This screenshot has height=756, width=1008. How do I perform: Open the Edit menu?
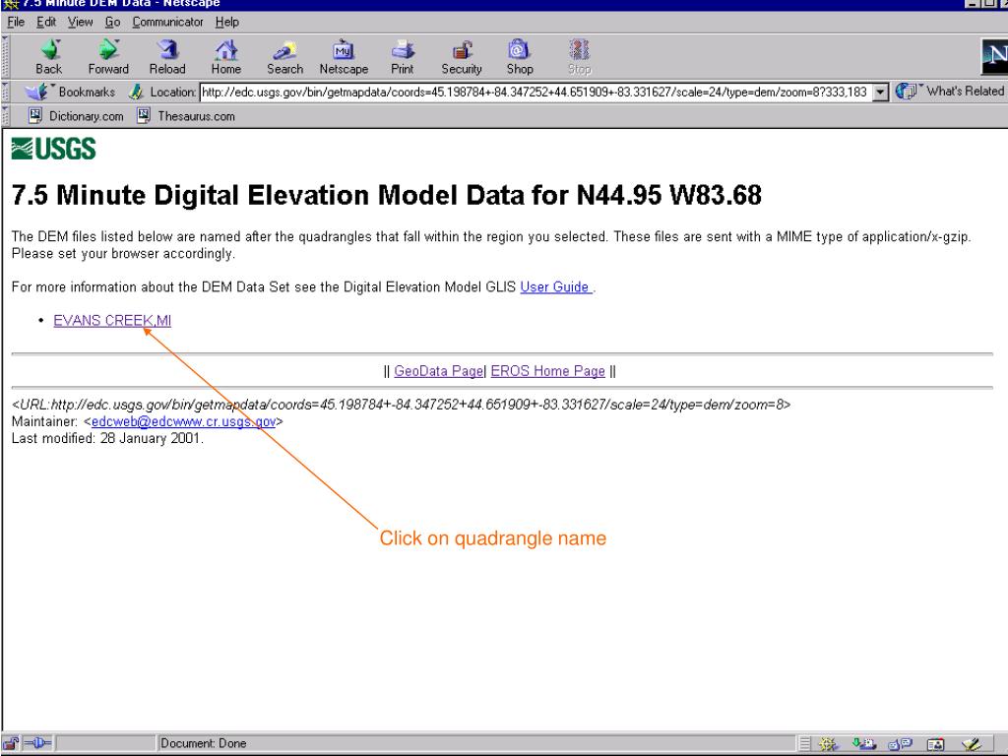pos(46,22)
